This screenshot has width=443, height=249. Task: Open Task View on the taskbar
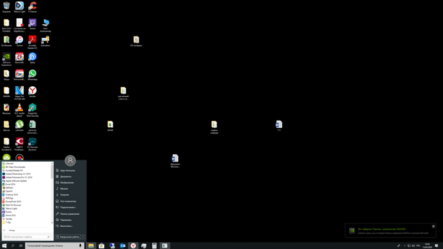pyautogui.click(x=20, y=246)
